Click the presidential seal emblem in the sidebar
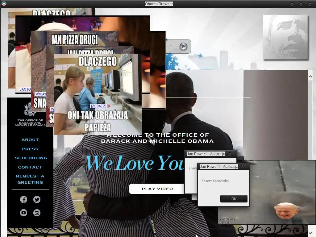The height and width of the screenshot is (237, 316). [30, 109]
